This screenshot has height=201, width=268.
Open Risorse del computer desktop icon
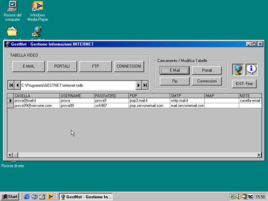coord(13,11)
